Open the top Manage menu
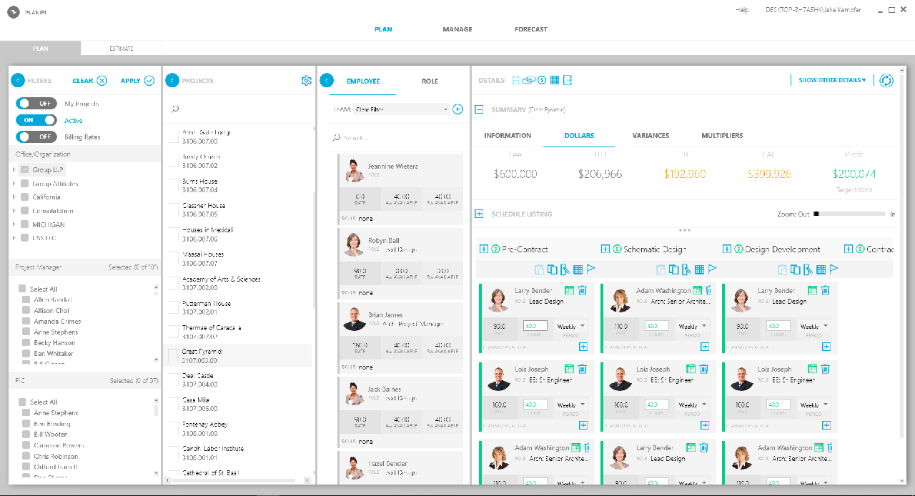 (x=457, y=29)
